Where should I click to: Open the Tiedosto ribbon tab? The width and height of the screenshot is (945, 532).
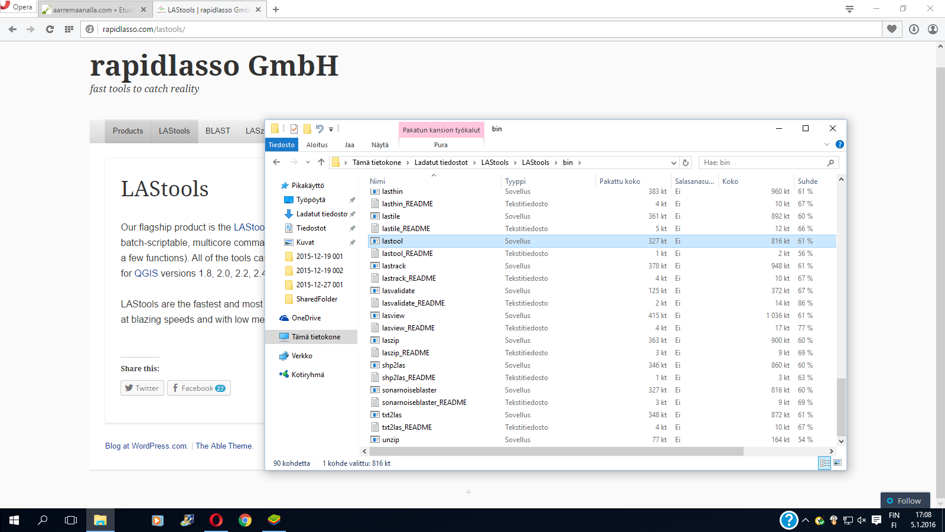tap(282, 145)
